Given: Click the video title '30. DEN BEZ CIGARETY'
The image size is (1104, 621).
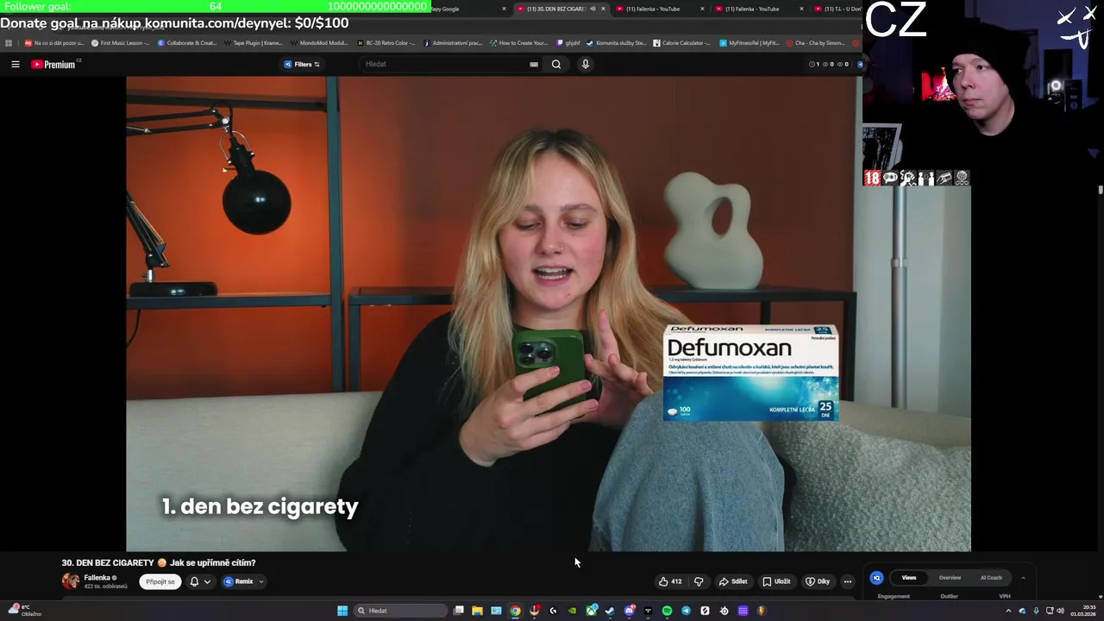Looking at the screenshot, I should click(159, 562).
